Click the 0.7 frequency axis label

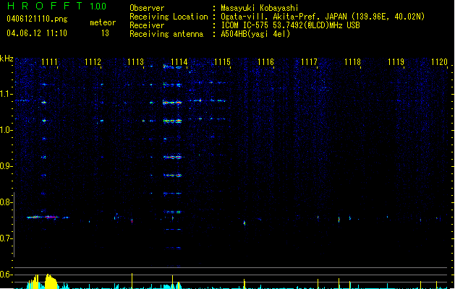[x=6, y=238]
